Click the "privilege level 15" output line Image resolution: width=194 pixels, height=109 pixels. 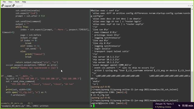106,35
